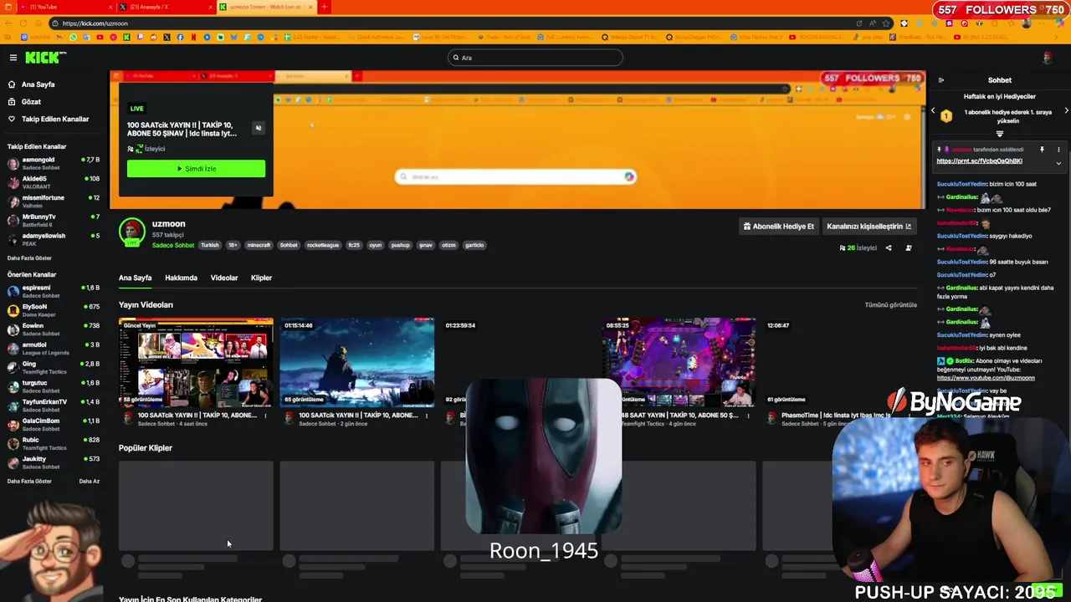This screenshot has width=1071, height=602.
Task: Click the rocketleague tag
Action: tap(323, 245)
